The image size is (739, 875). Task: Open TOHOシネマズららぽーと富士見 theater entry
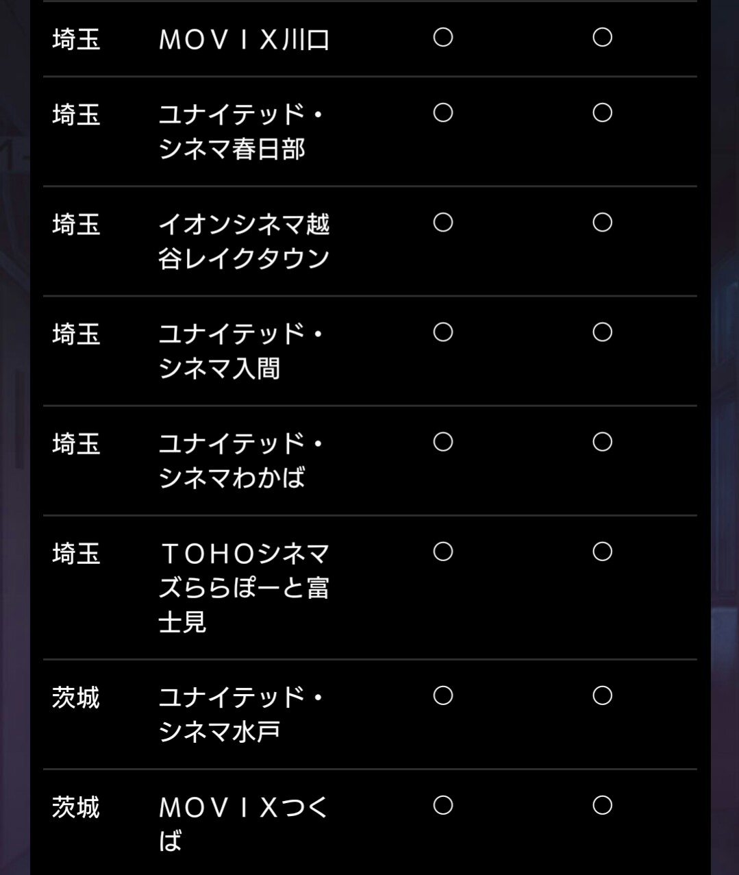(x=244, y=587)
